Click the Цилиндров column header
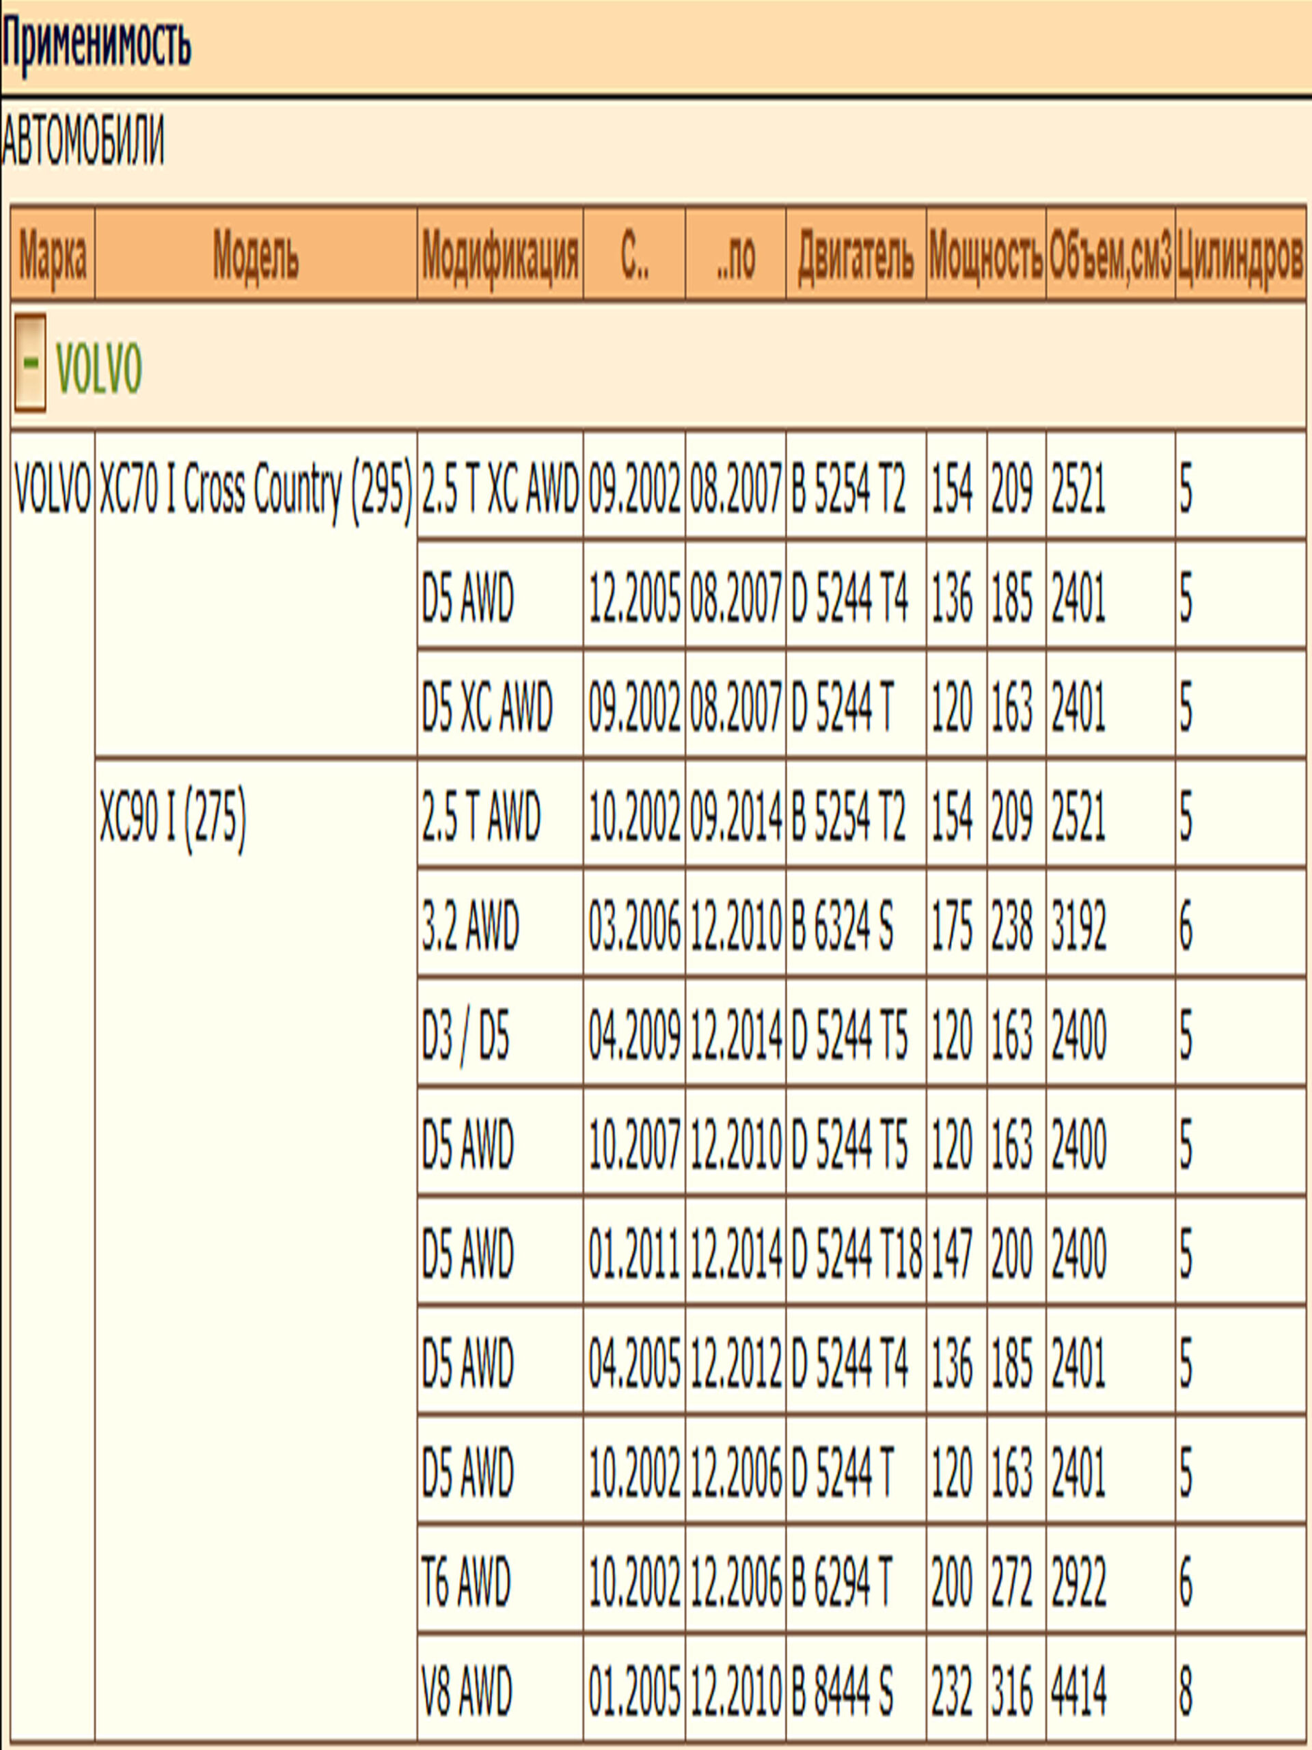Screen dimensions: 1312x1750 coord(1240,256)
